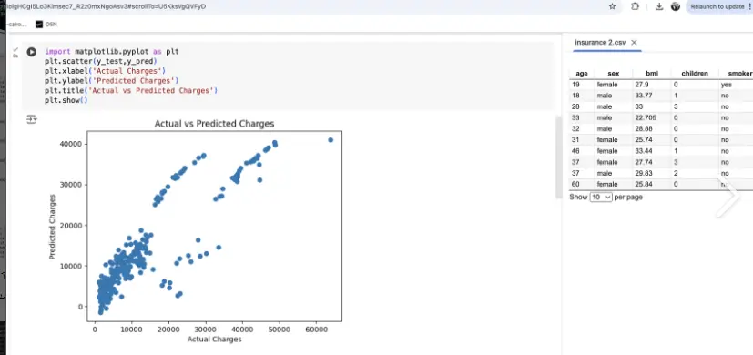Sort by the smoker column header

point(740,74)
